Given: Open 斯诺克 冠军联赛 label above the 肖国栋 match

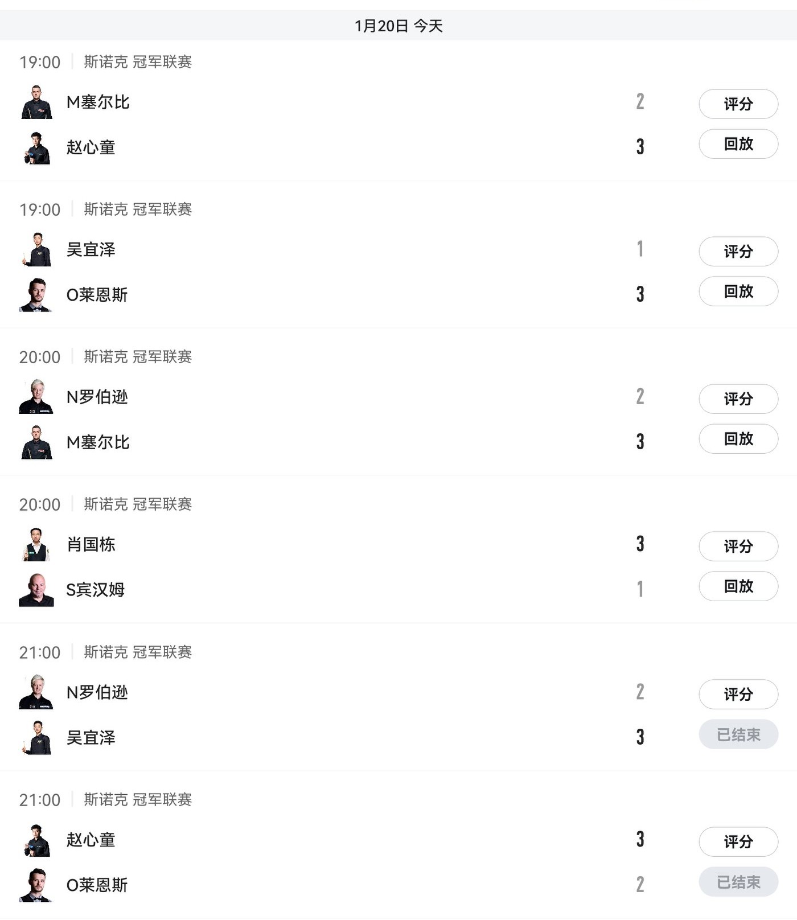Looking at the screenshot, I should (138, 504).
